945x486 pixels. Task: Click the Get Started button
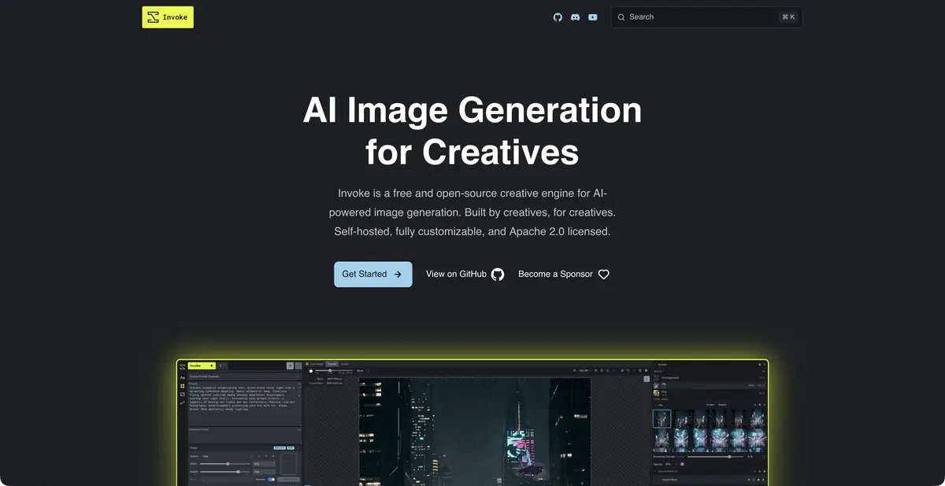(372, 274)
